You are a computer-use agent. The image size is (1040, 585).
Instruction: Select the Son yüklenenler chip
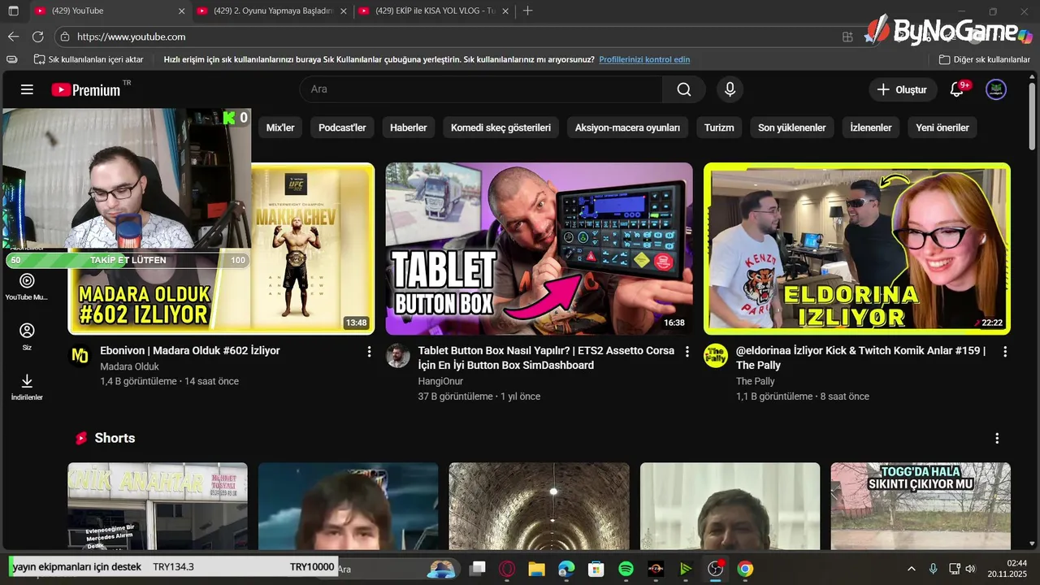point(792,128)
